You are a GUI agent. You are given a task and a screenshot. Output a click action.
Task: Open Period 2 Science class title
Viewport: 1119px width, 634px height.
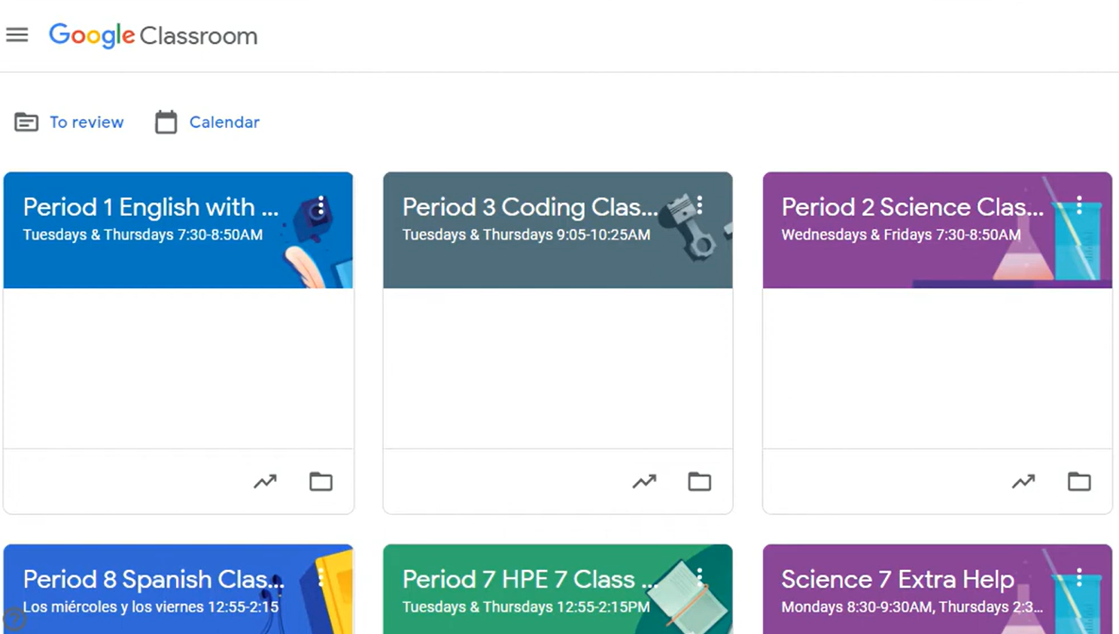click(x=913, y=207)
